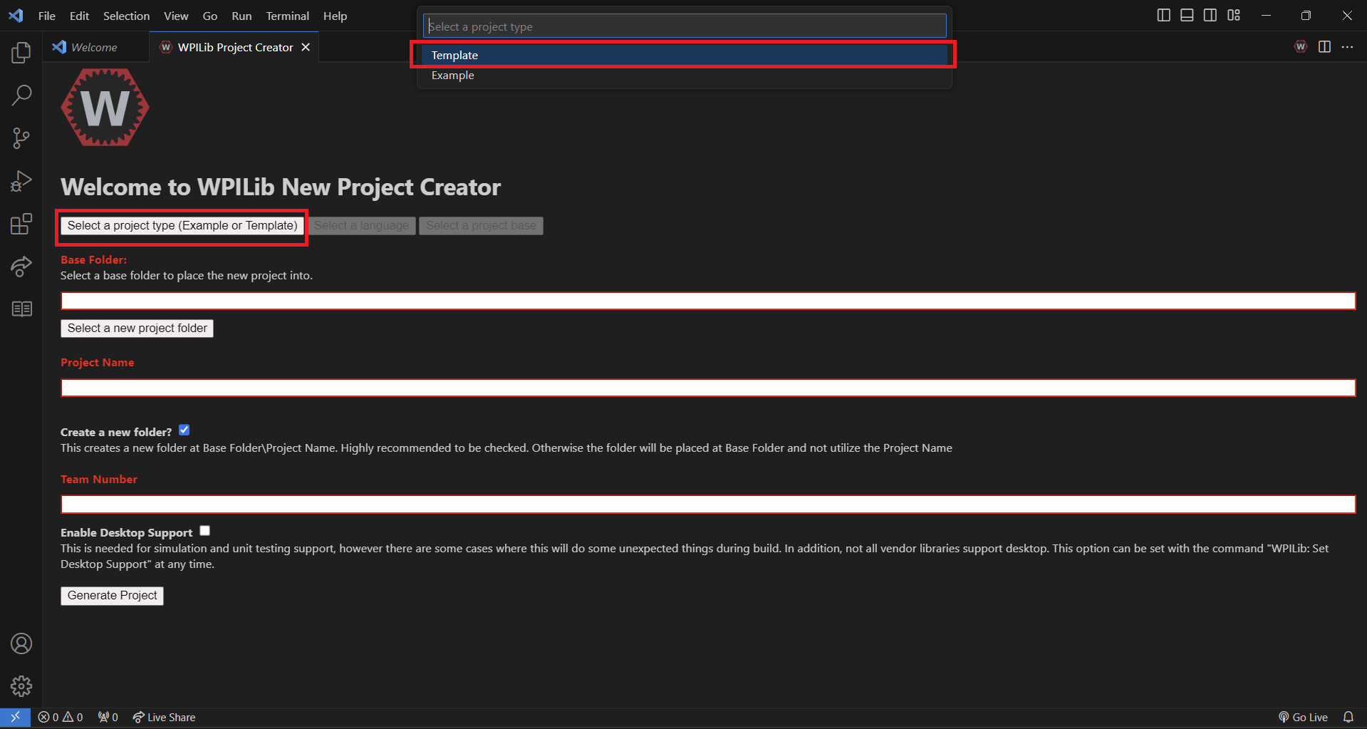This screenshot has height=729, width=1367.
Task: Click the WPILib hexagon logo image
Action: pyautogui.click(x=105, y=108)
